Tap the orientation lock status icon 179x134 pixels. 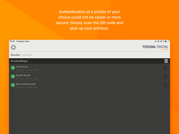158,41
